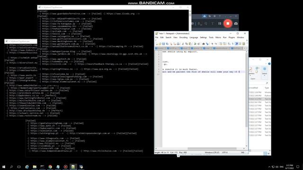Image resolution: width=303 pixels, height=170 pixels.
Task: Open the Edit menu in Notepad++
Action: (x=162, y=37)
